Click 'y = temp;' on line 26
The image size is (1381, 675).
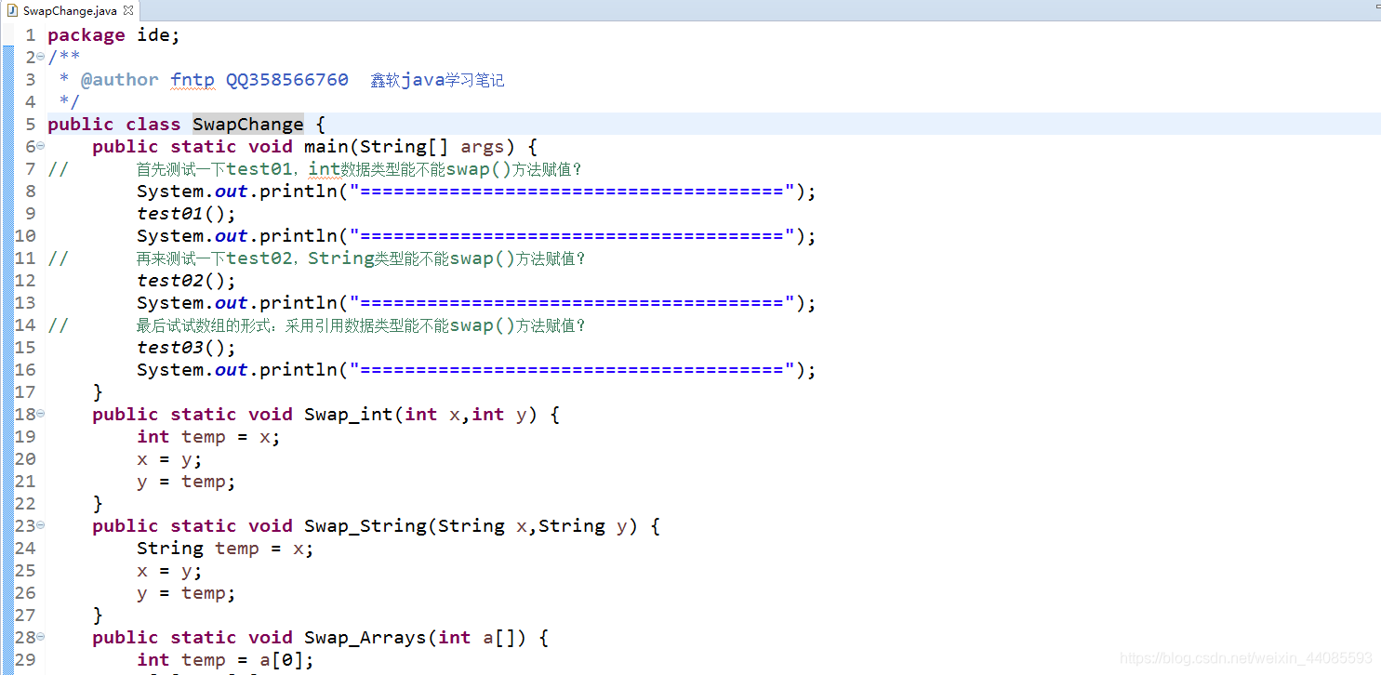pos(186,593)
